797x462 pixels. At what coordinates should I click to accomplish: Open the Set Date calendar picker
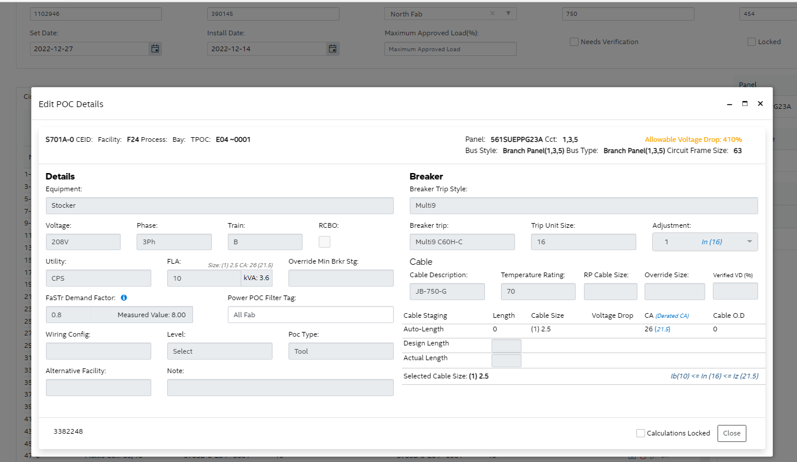pos(155,49)
